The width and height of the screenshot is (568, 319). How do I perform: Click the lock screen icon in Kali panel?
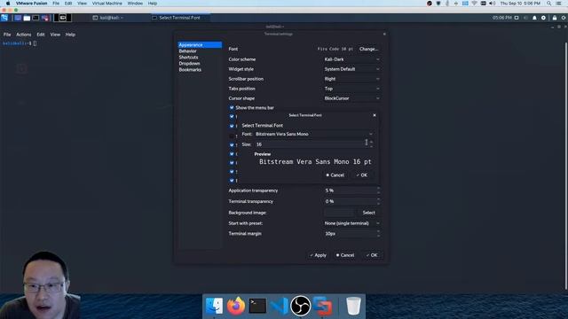tap(555, 18)
